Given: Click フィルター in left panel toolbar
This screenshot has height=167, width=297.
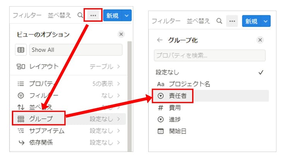Looking at the screenshot, I should pos(27,15).
